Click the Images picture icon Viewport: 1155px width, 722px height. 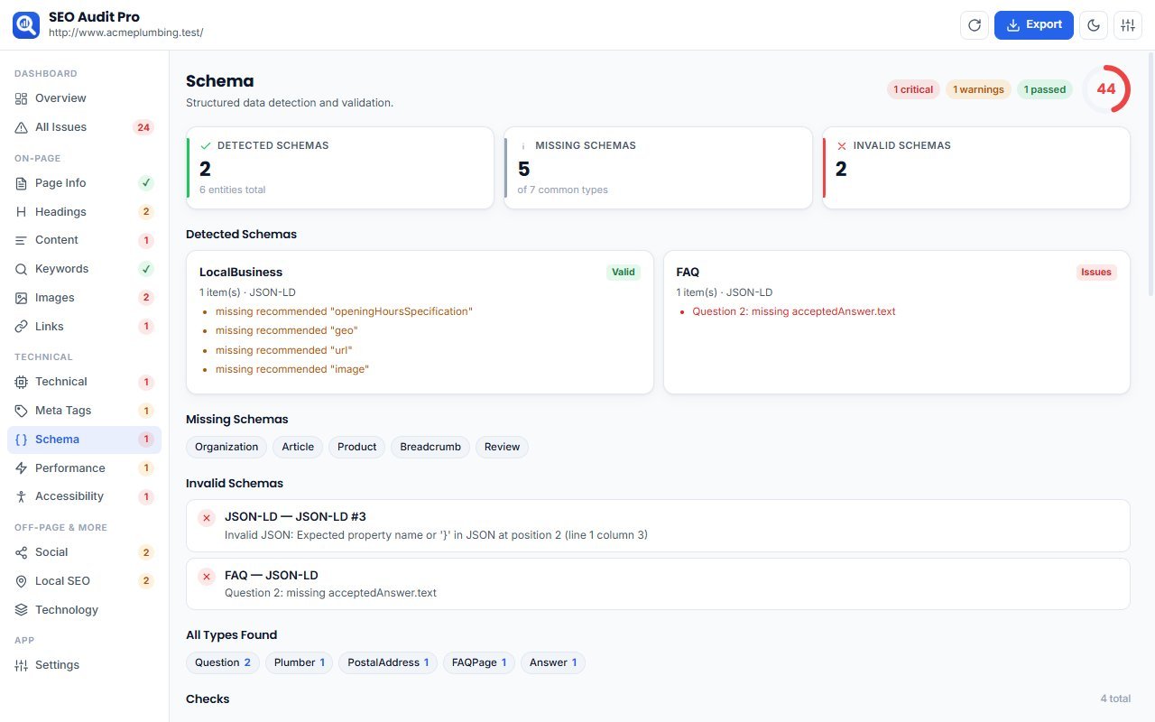pyautogui.click(x=22, y=298)
